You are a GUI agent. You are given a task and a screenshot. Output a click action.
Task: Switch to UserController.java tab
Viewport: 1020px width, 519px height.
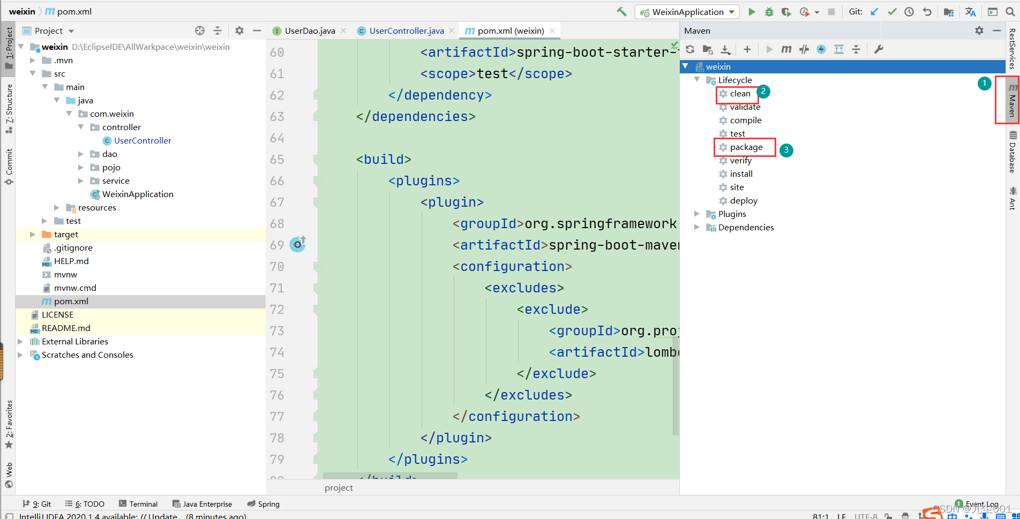(406, 31)
